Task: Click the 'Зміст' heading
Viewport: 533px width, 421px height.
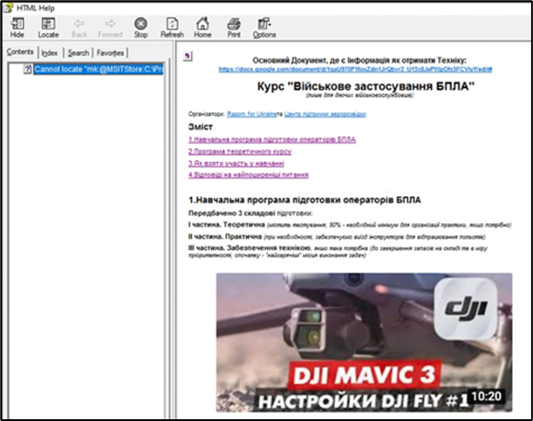Action: (x=201, y=126)
